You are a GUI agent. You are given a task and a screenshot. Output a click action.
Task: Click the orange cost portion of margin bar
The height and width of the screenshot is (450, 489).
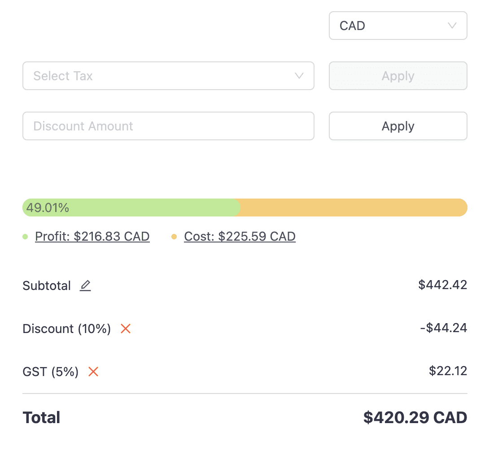pyautogui.click(x=354, y=208)
